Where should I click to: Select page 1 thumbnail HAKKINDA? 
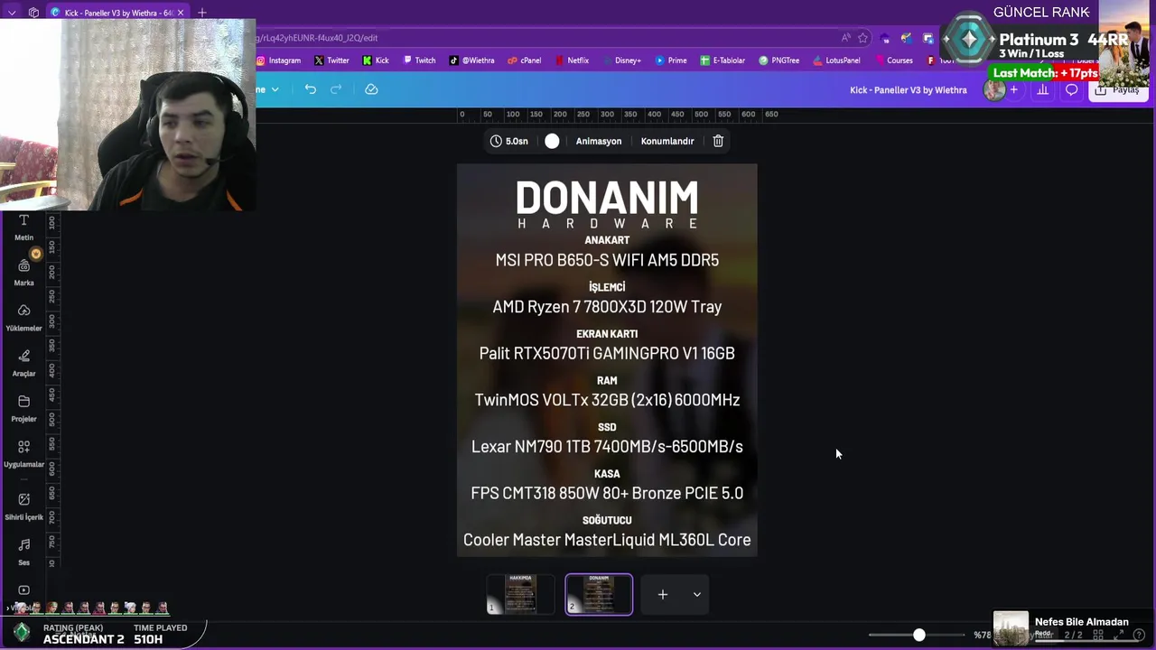click(x=520, y=594)
